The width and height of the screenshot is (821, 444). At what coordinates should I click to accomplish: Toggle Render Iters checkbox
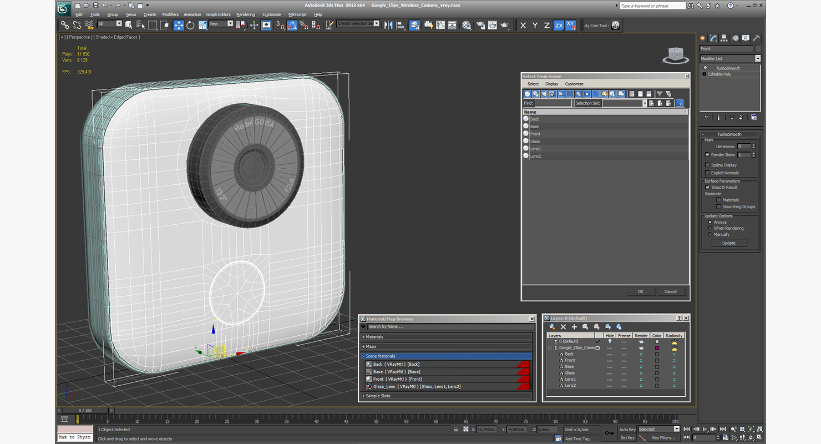707,154
